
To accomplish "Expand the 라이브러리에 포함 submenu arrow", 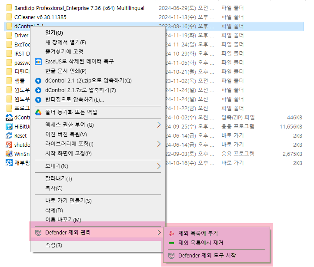I will (x=159, y=144).
